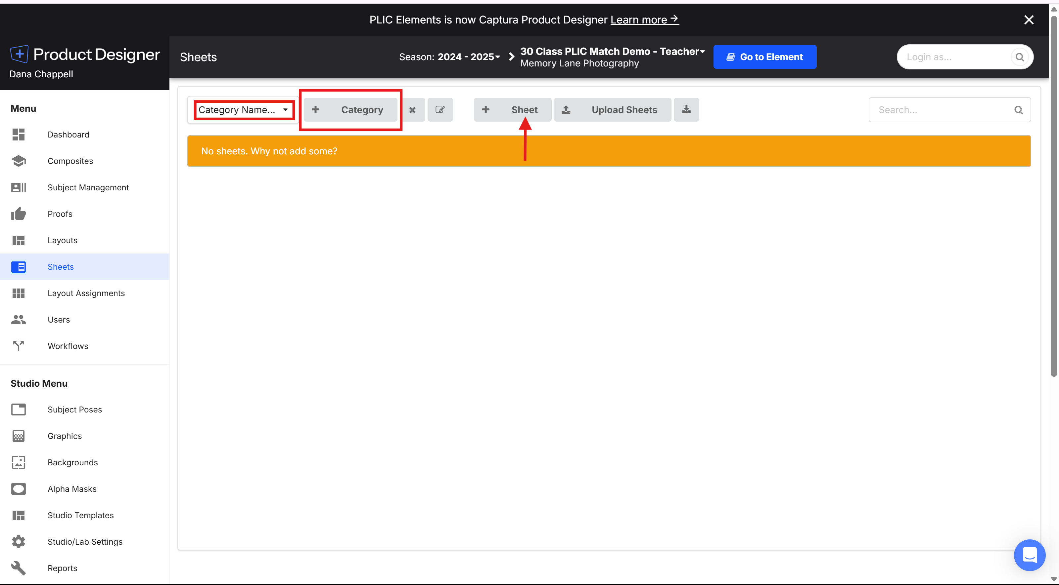Open the 30 Class PLIC Match Demo dropdown
This screenshot has height=585, width=1059.
click(612, 51)
